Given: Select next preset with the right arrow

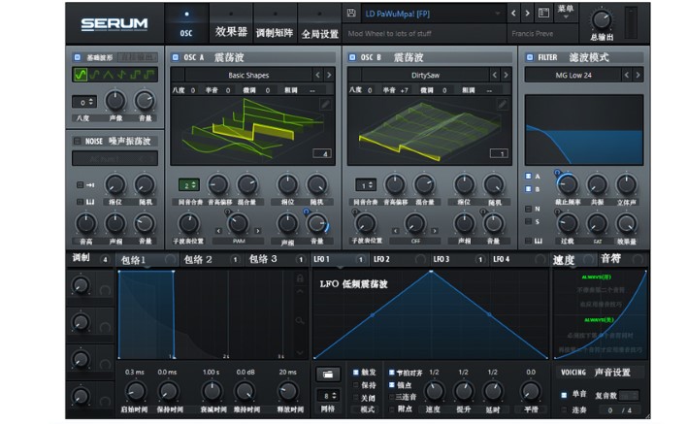Looking at the screenshot, I should [527, 14].
